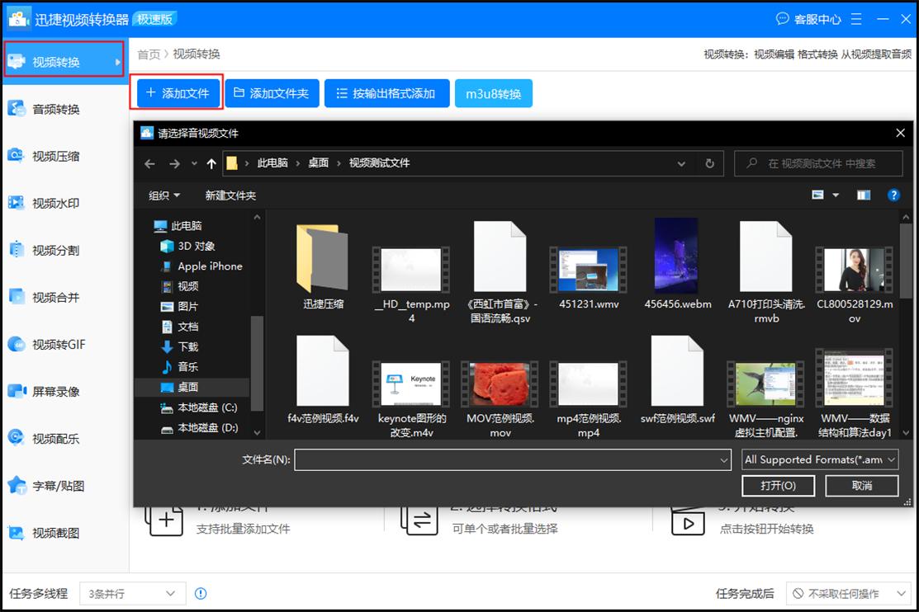Select 视频压缩 in the sidebar

click(x=56, y=156)
